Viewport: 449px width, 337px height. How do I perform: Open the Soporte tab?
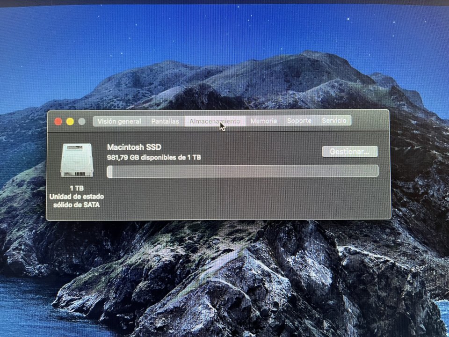pos(299,120)
